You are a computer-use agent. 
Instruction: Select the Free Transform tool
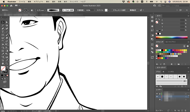(7, 44)
